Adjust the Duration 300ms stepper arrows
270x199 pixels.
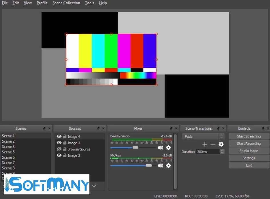click(x=222, y=152)
